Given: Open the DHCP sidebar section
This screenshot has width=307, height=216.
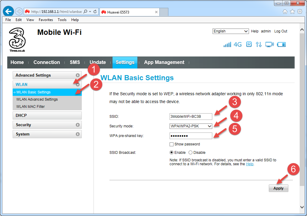Looking at the screenshot, I should click(47, 115).
